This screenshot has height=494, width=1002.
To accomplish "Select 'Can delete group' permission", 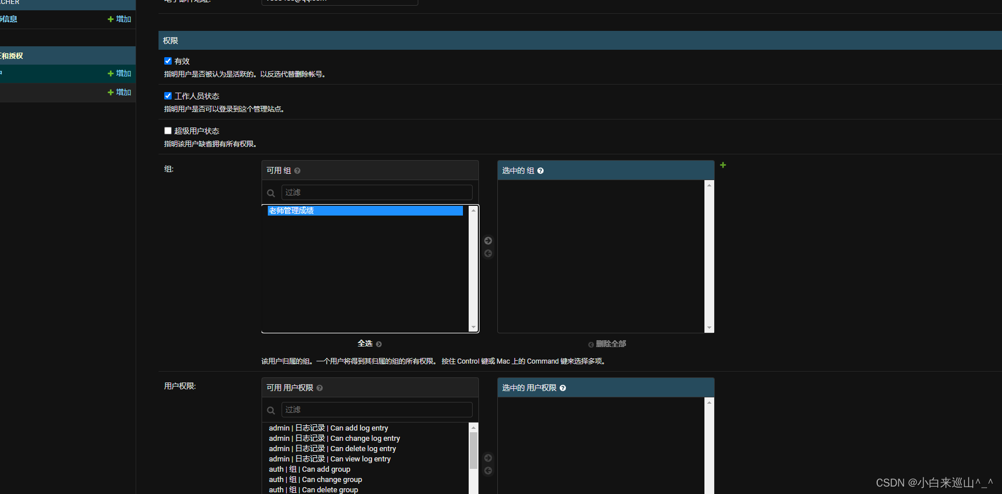I will coord(365,489).
